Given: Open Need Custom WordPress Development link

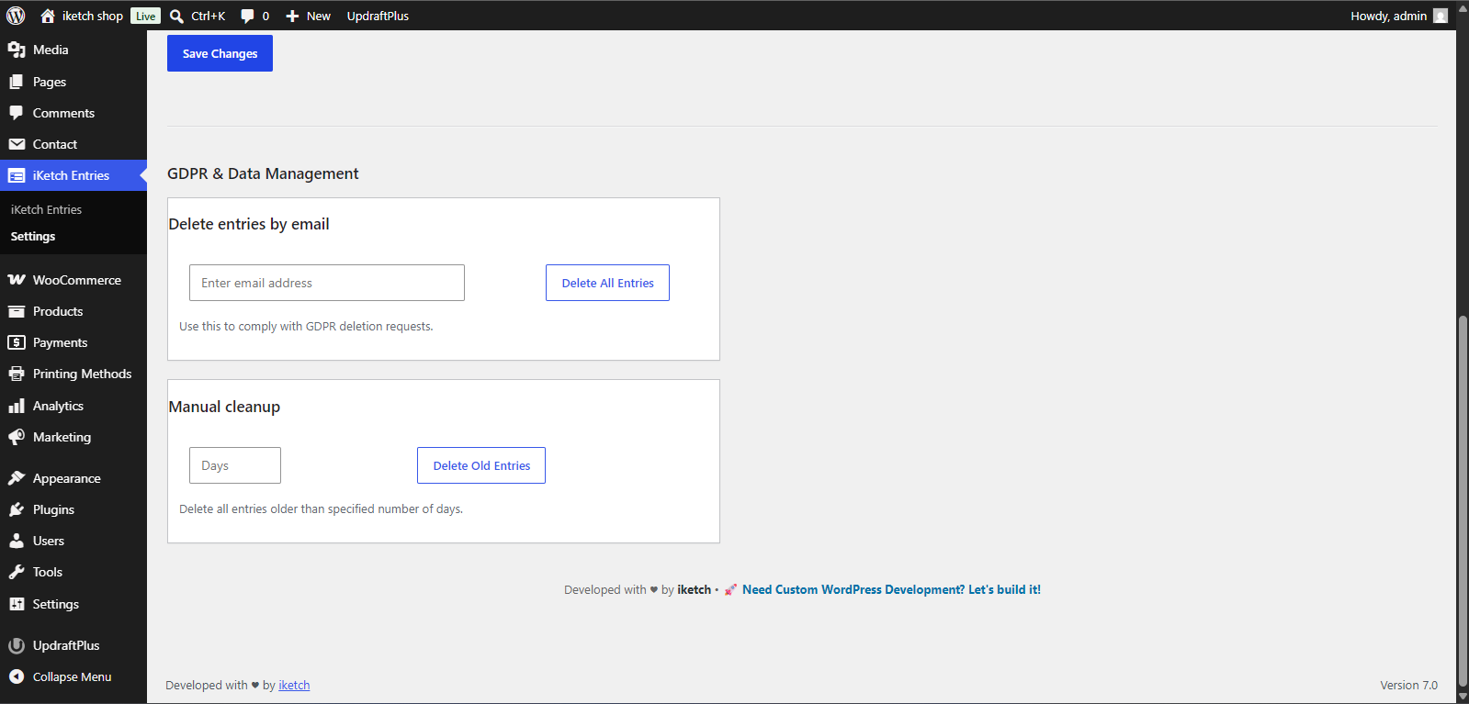Looking at the screenshot, I should coord(891,589).
